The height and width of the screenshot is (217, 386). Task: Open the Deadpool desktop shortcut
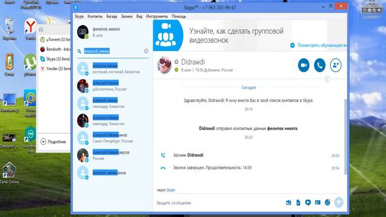point(10,140)
